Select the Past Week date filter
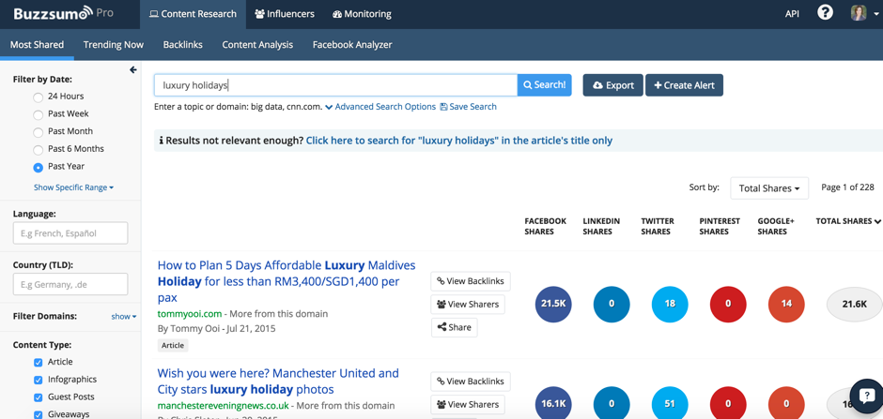Image resolution: width=883 pixels, height=419 pixels. pos(39,114)
